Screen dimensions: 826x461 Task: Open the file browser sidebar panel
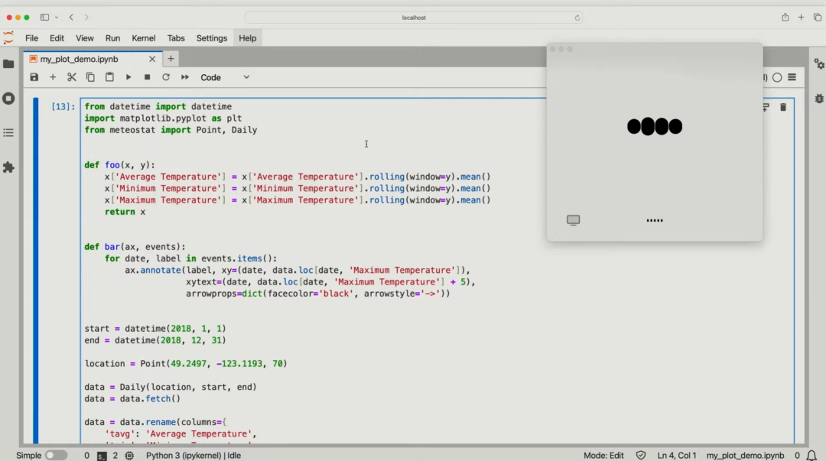8,63
